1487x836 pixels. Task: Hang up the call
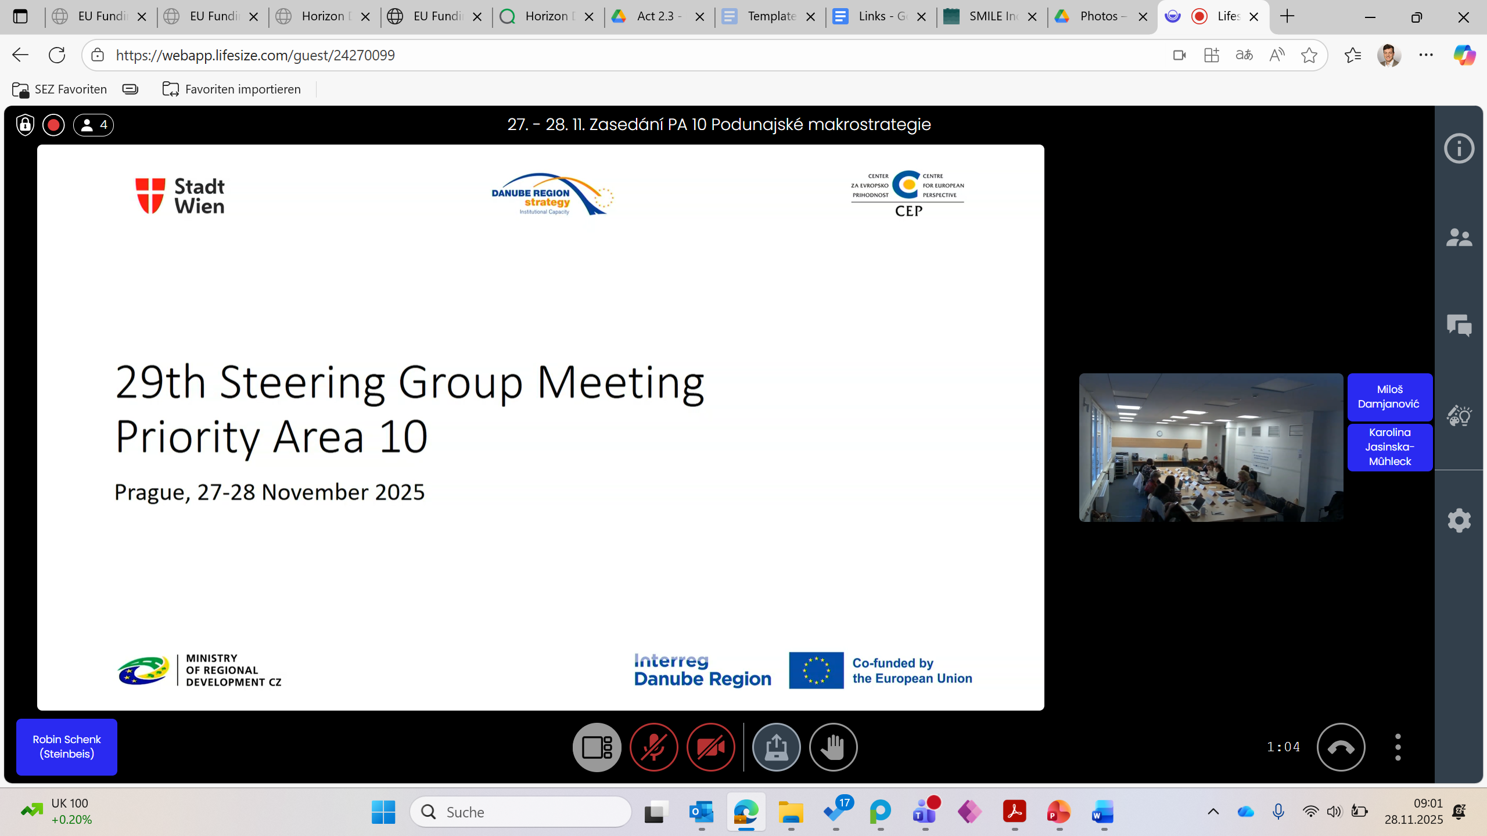click(1341, 747)
